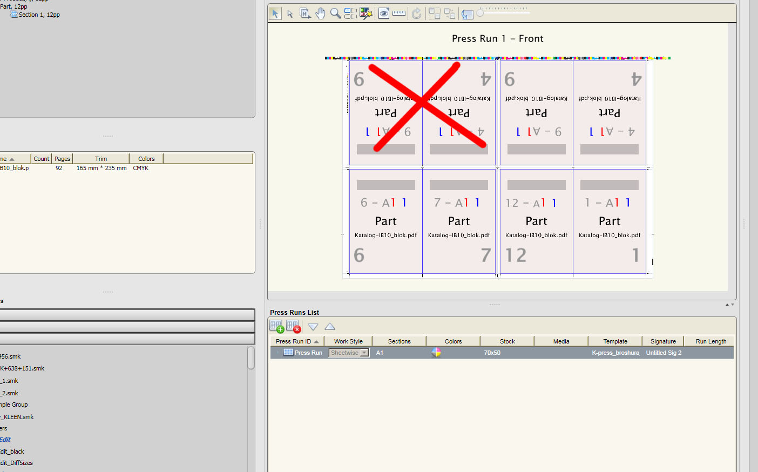Click the Work Style column header

point(348,341)
